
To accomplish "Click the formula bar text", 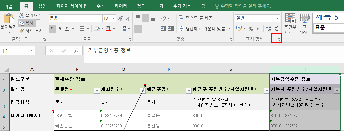I will (110, 50).
